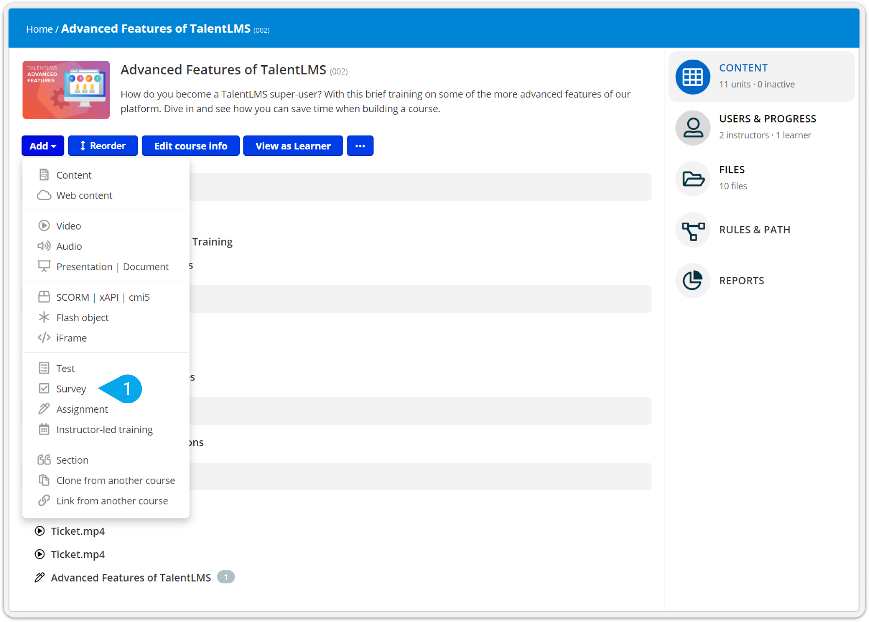This screenshot has height=622, width=869.
Task: Select RULES & PATH sidebar label
Action: click(754, 230)
